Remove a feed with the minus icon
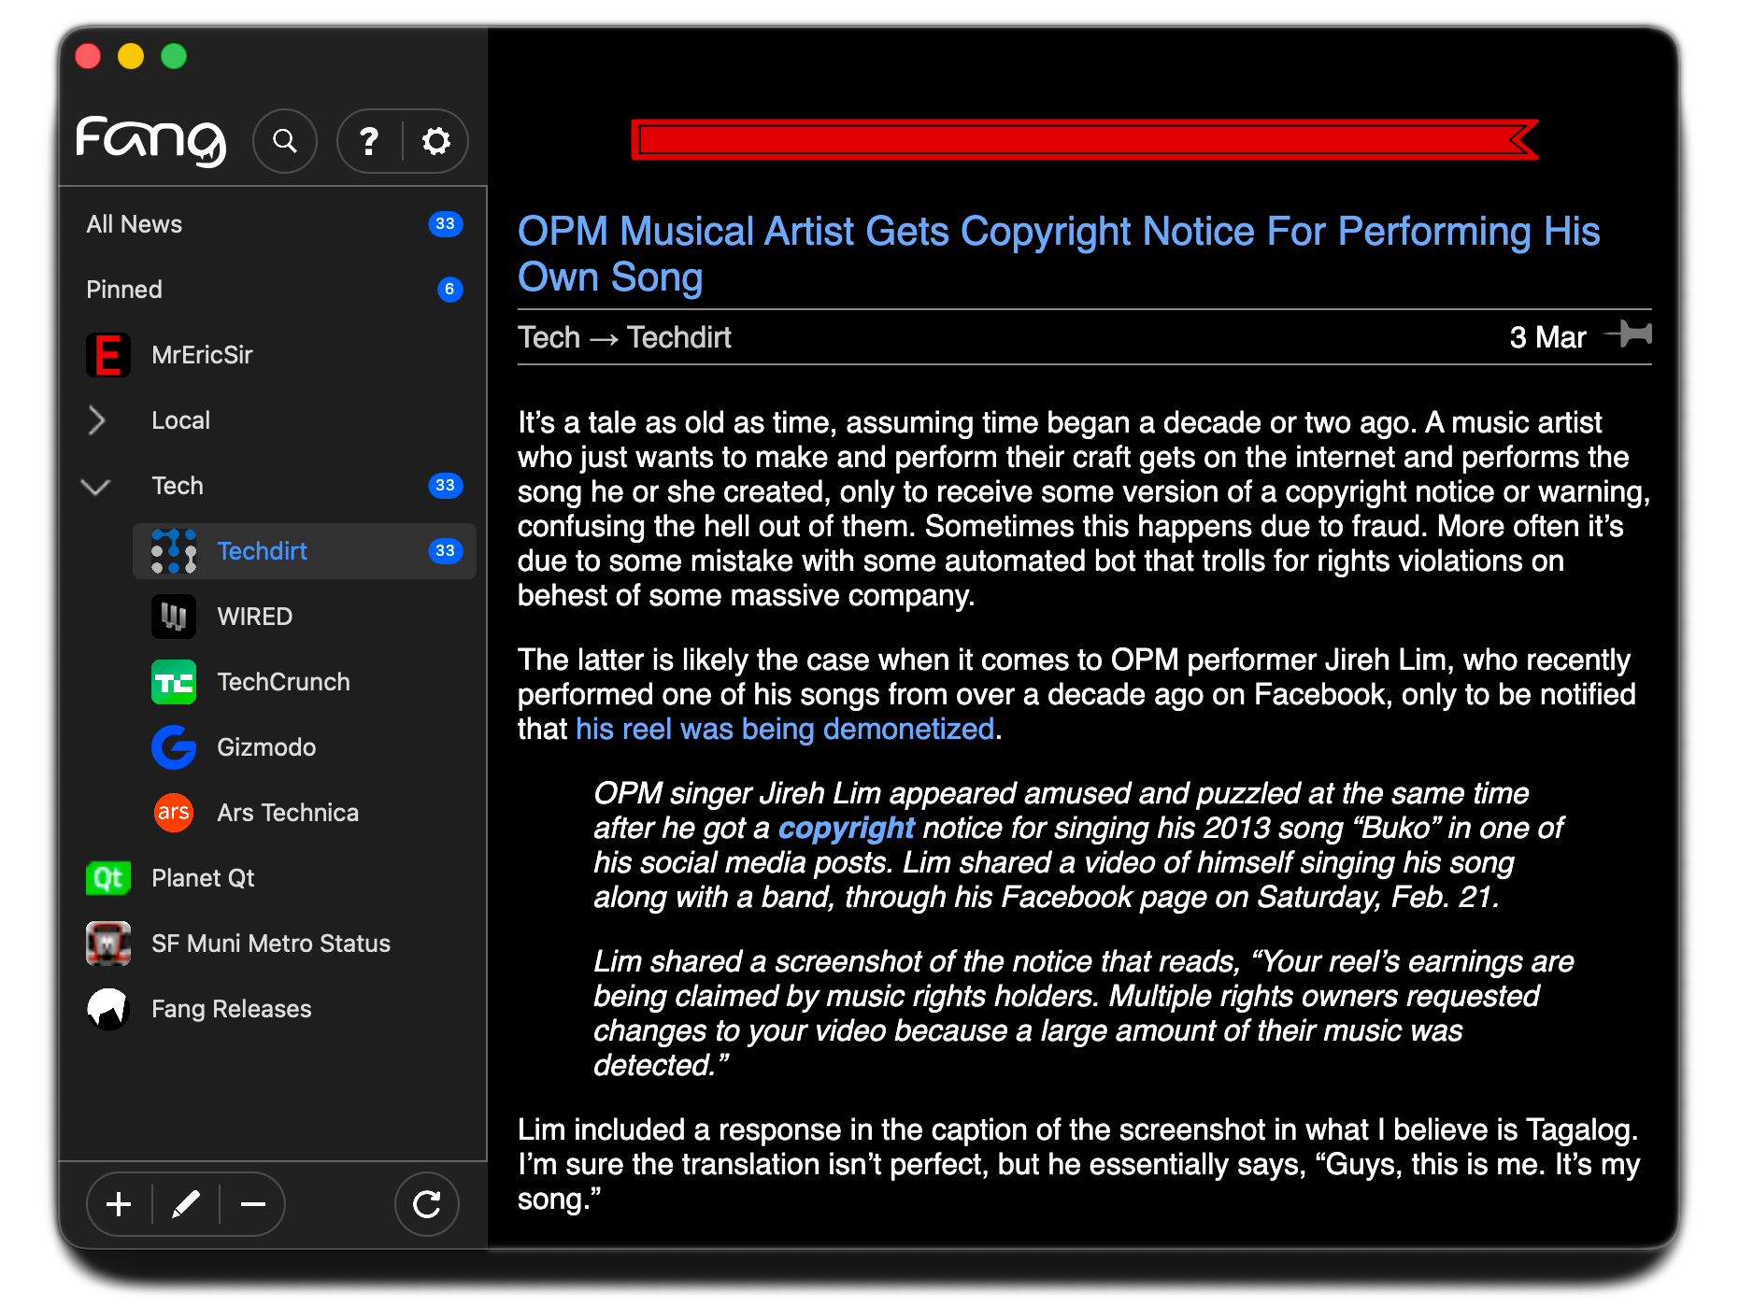The width and height of the screenshot is (1753, 1306). click(253, 1204)
